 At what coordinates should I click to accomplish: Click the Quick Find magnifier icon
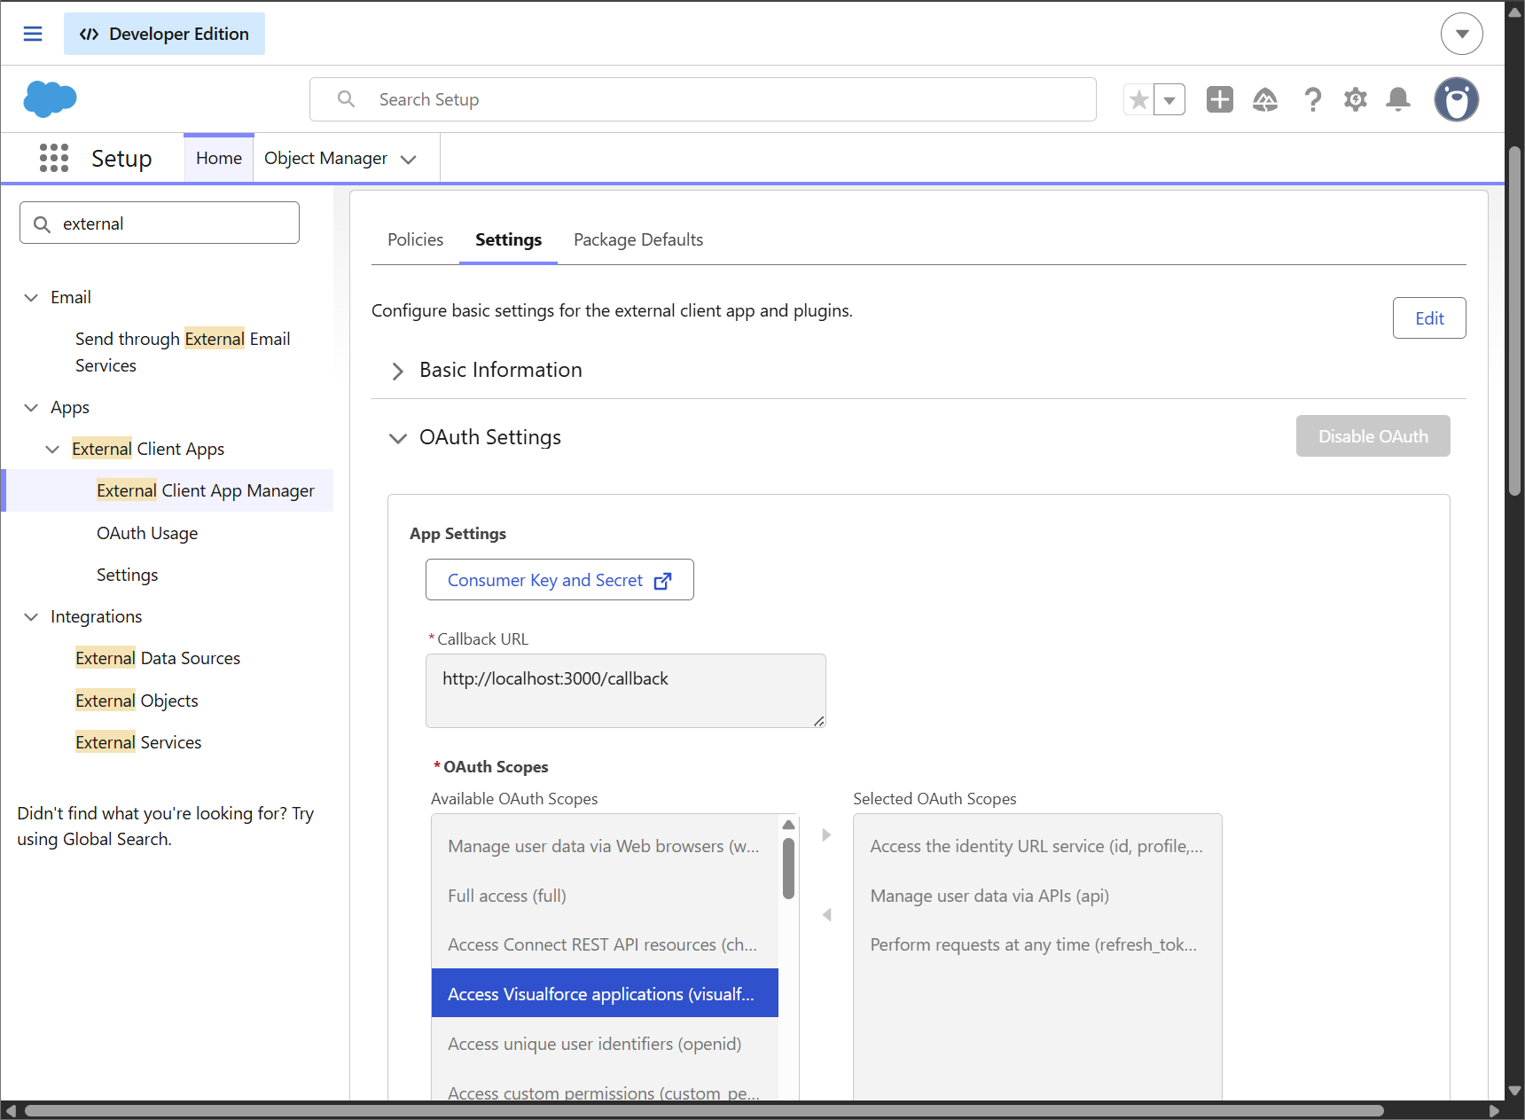point(42,223)
